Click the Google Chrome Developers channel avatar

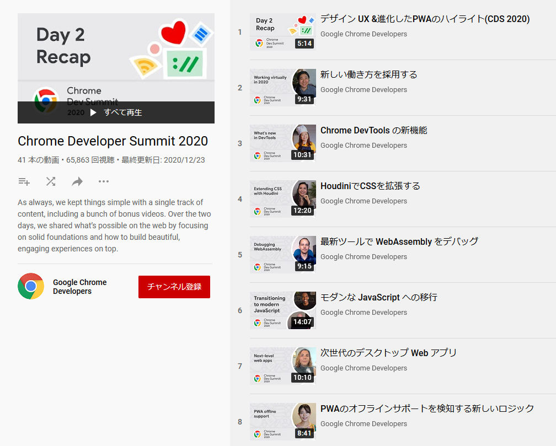click(x=31, y=286)
